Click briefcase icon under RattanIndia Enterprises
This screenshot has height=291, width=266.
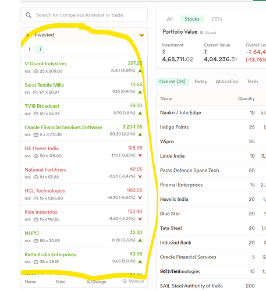tap(36, 262)
